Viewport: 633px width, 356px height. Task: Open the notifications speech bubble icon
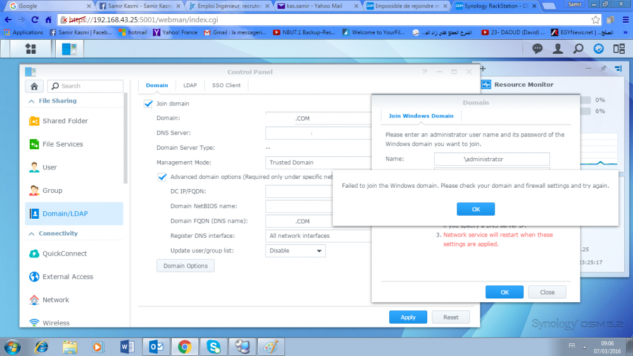(537, 49)
